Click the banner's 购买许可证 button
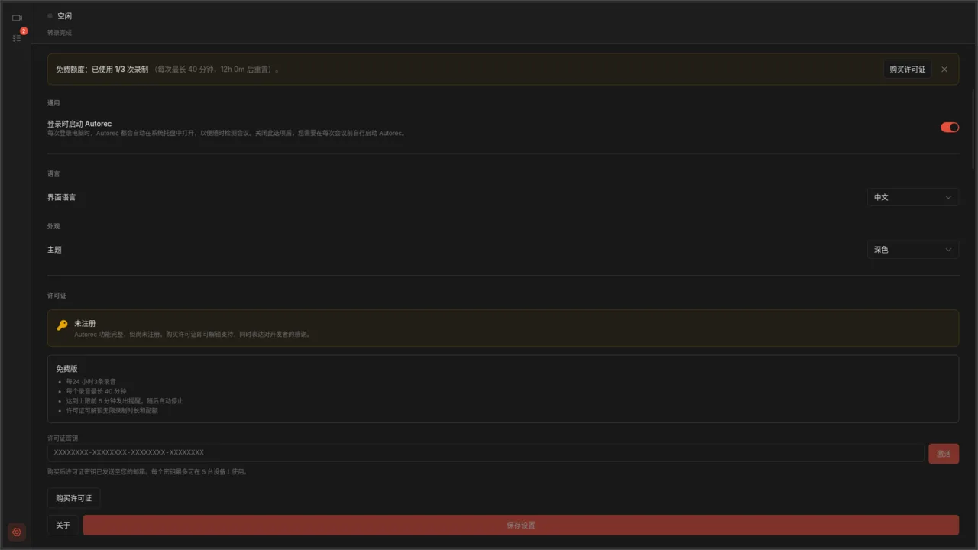 908,70
